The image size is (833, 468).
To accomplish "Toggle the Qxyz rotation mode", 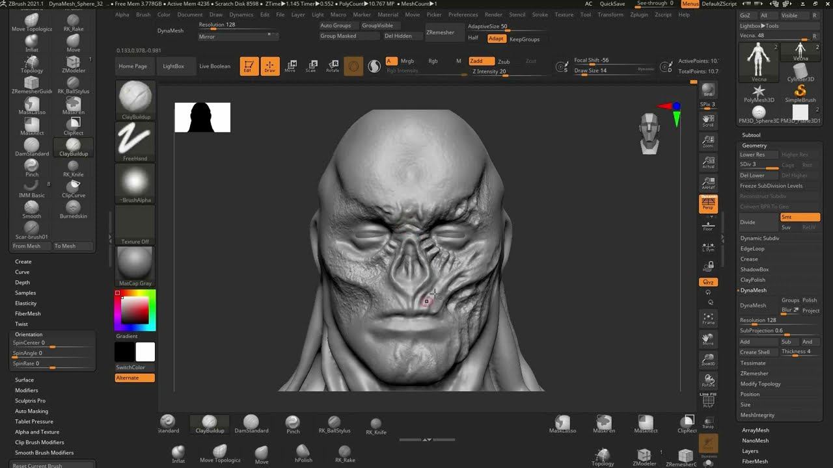I will coord(708,282).
